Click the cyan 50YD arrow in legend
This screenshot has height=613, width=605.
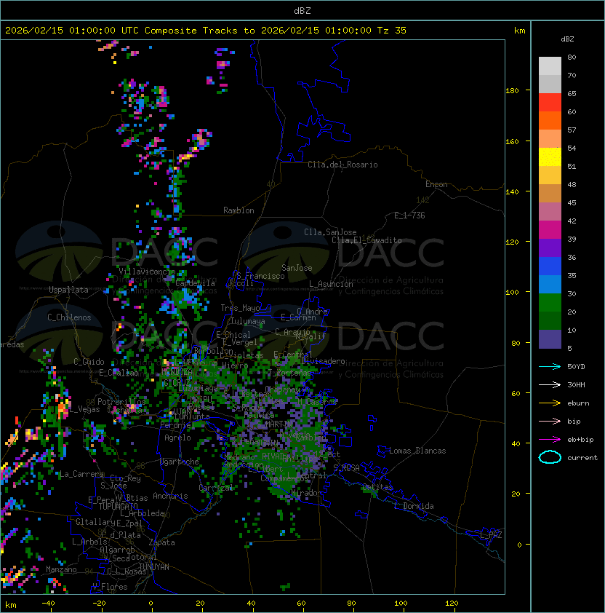550,367
